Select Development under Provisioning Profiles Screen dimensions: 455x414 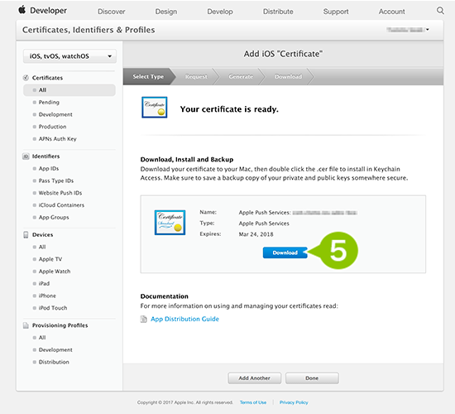(55, 349)
